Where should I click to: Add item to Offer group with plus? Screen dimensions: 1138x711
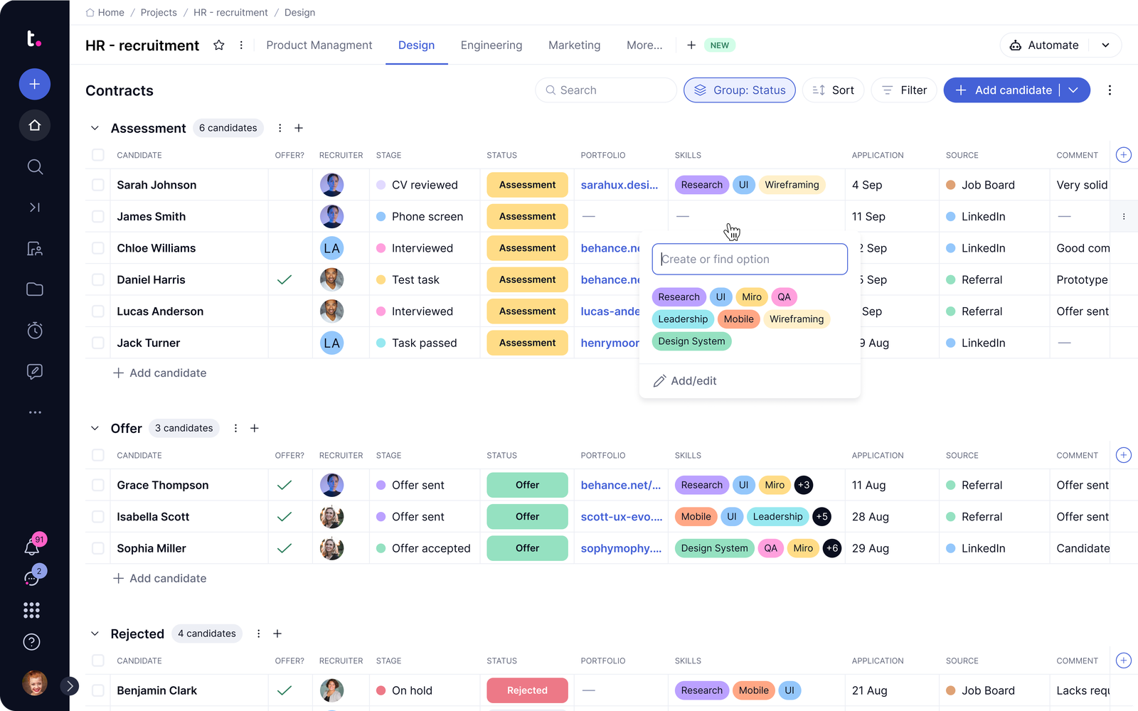pyautogui.click(x=255, y=428)
